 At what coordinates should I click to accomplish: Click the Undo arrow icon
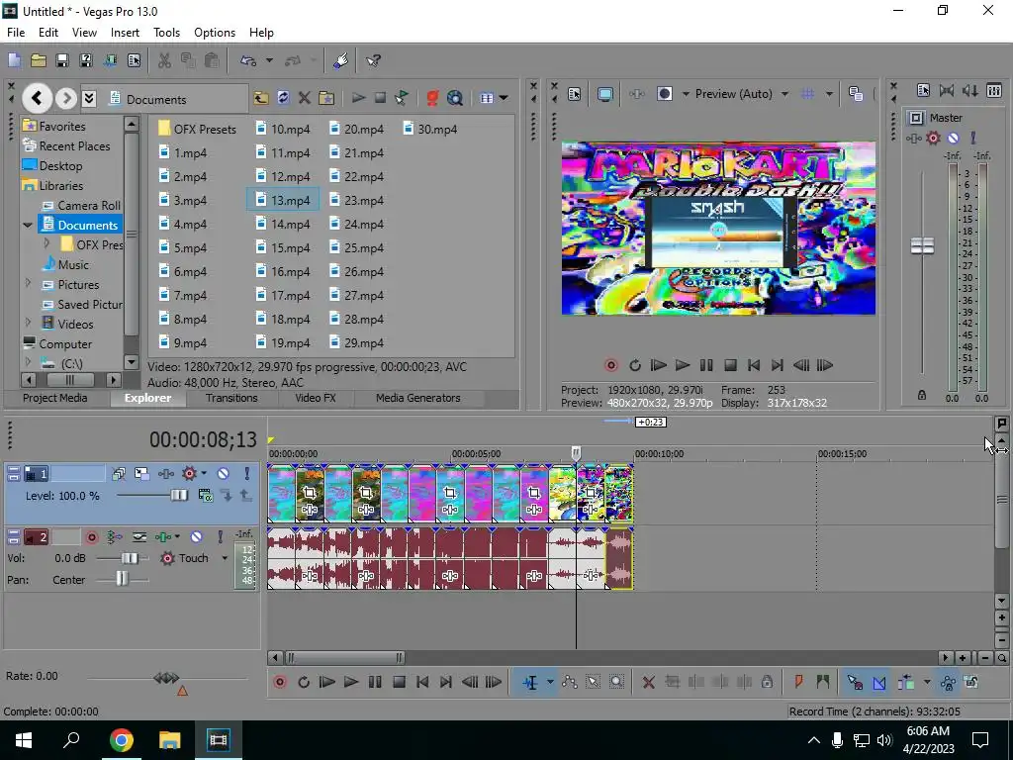[248, 60]
